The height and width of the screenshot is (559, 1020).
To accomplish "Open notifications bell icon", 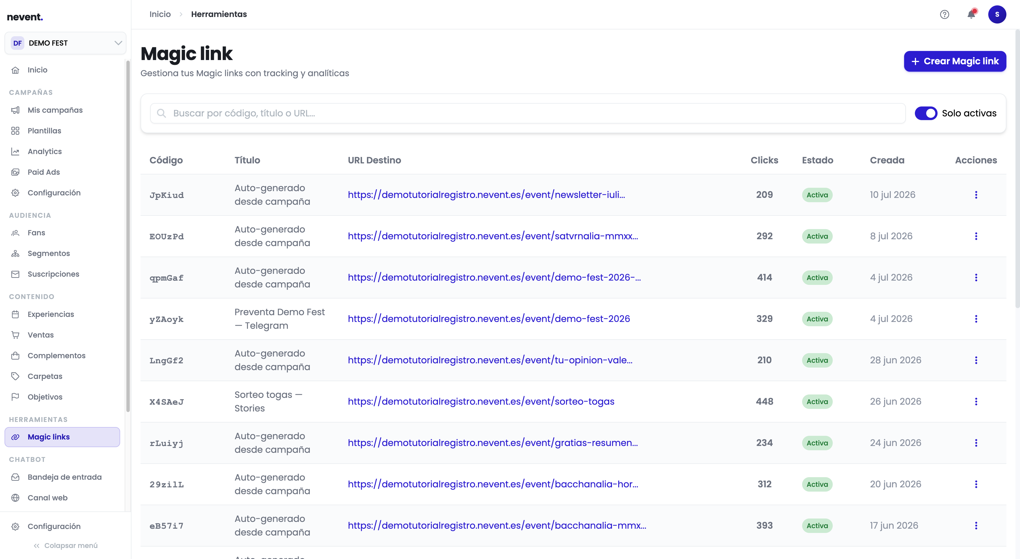I will point(971,15).
